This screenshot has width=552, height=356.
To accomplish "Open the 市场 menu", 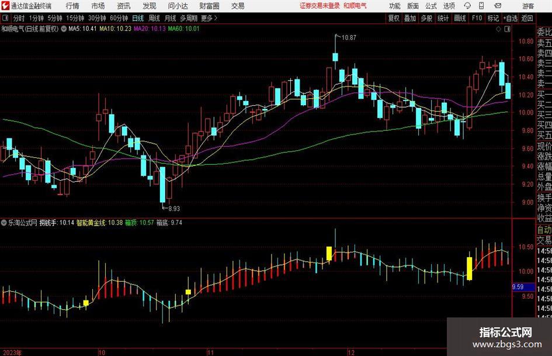I will coord(98,6).
